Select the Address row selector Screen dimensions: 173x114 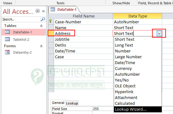click(x=51, y=33)
